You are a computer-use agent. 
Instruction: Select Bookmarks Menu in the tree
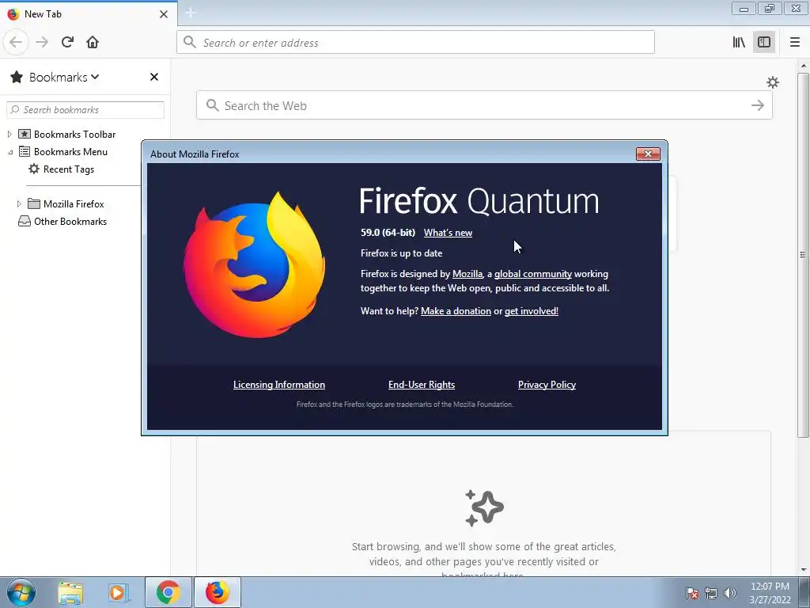(70, 152)
